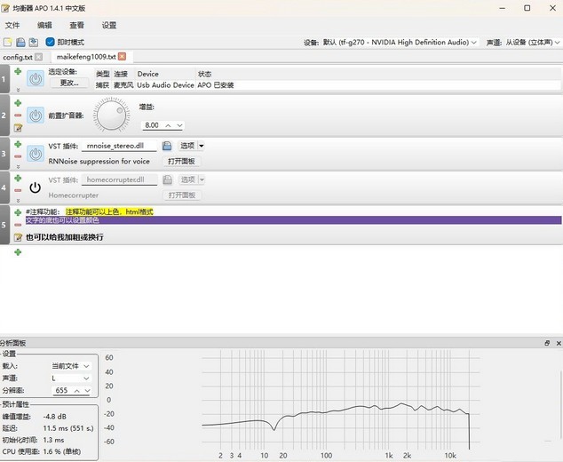Click the bottom green plus to append a filter
This screenshot has height=462, width=563.
click(x=18, y=252)
